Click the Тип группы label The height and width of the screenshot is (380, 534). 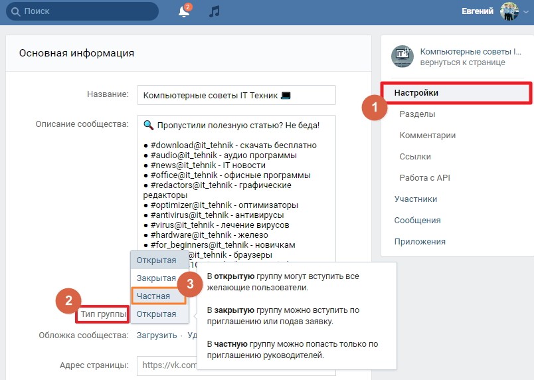[102, 314]
